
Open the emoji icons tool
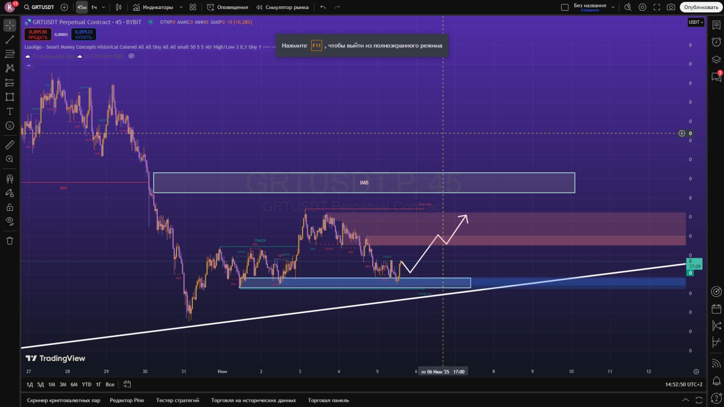coord(10,125)
